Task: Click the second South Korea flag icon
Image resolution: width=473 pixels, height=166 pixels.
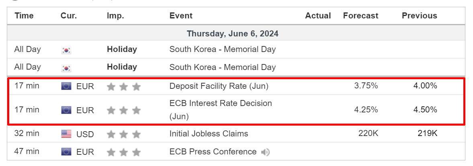Action: click(x=66, y=68)
